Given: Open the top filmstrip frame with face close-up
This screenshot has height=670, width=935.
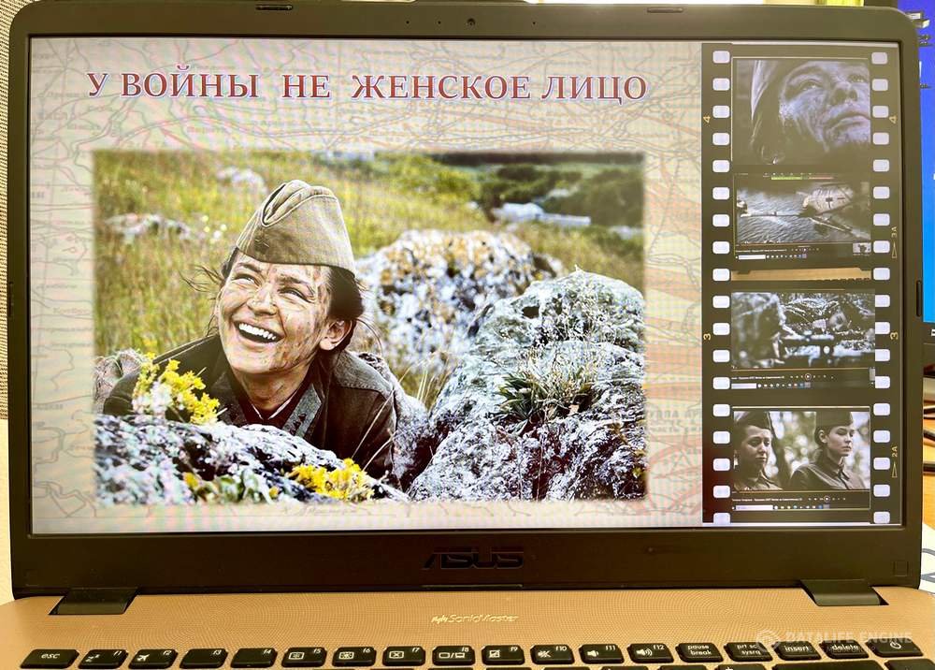Looking at the screenshot, I should click(801, 110).
